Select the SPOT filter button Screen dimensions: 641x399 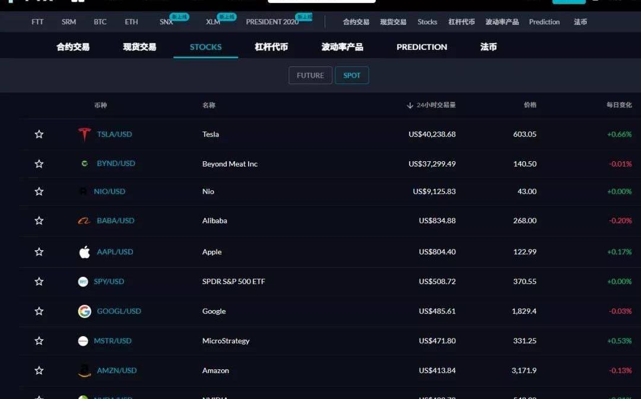(x=351, y=75)
